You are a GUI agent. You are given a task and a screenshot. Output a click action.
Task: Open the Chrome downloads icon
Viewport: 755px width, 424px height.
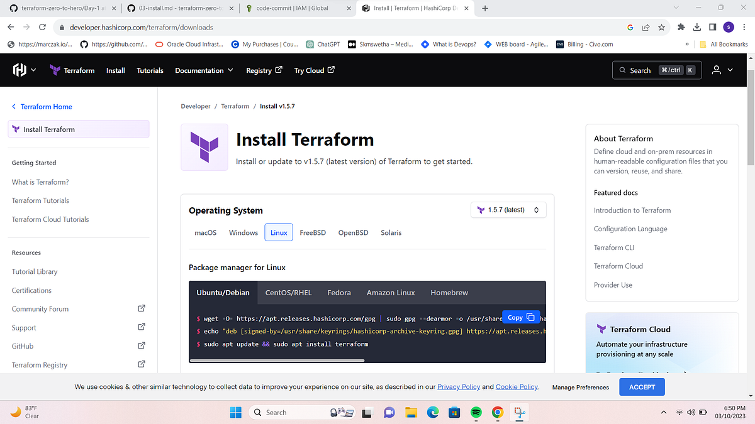tap(697, 28)
